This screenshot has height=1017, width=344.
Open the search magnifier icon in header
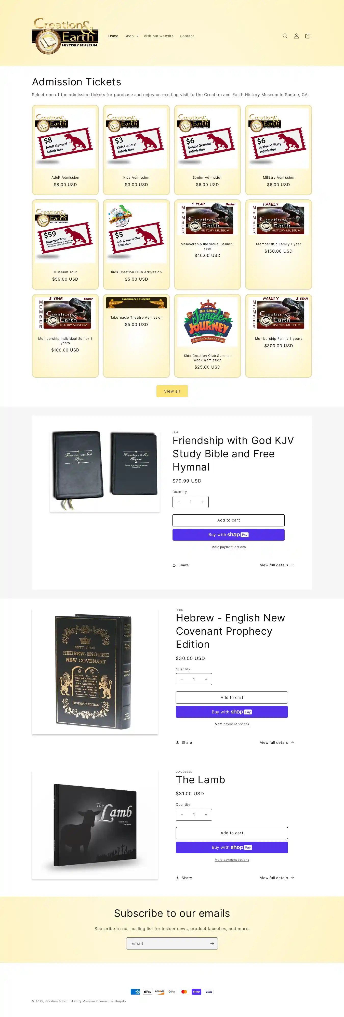click(285, 36)
